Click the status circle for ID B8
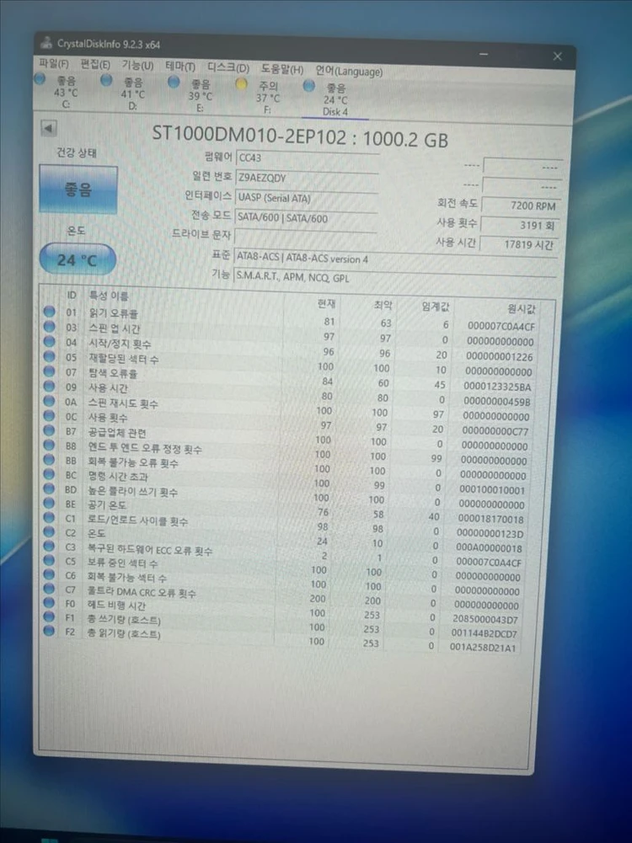Viewport: 632px width, 843px height. pyautogui.click(x=49, y=446)
